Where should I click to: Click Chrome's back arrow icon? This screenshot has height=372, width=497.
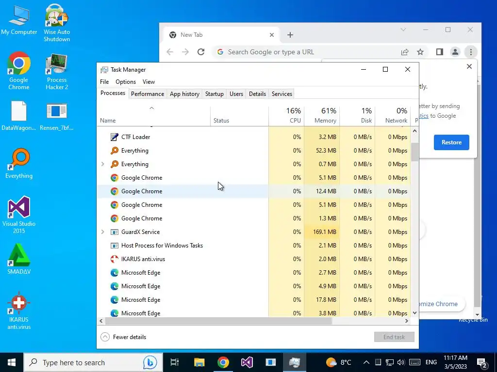pyautogui.click(x=170, y=52)
